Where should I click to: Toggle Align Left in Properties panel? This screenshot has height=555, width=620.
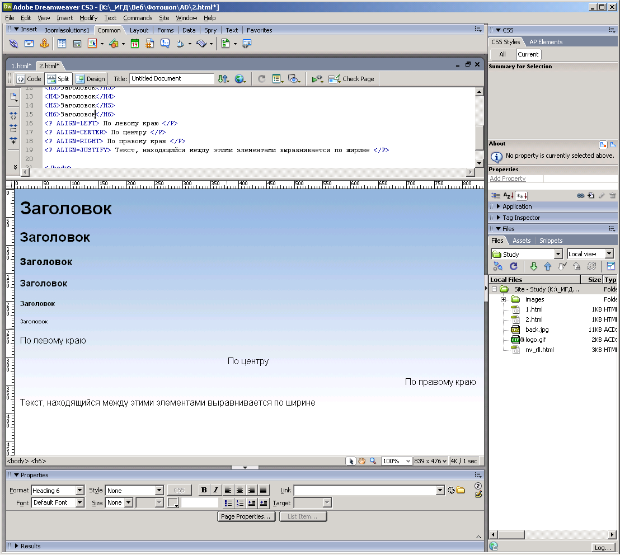[x=228, y=490]
